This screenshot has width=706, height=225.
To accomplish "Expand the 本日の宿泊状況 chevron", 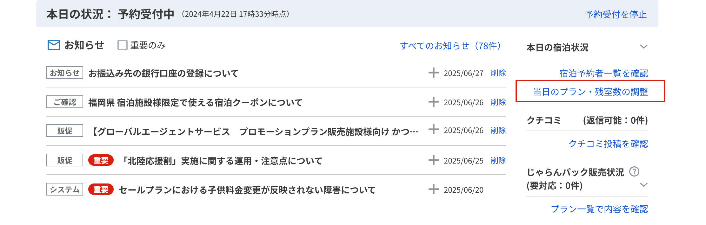I will click(x=643, y=47).
